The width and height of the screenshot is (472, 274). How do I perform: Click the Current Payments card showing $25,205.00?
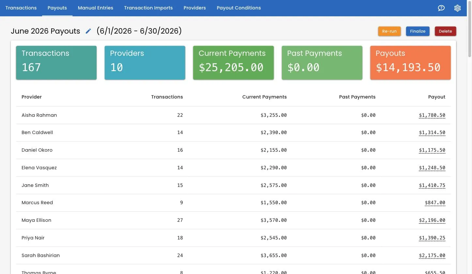[x=233, y=63]
